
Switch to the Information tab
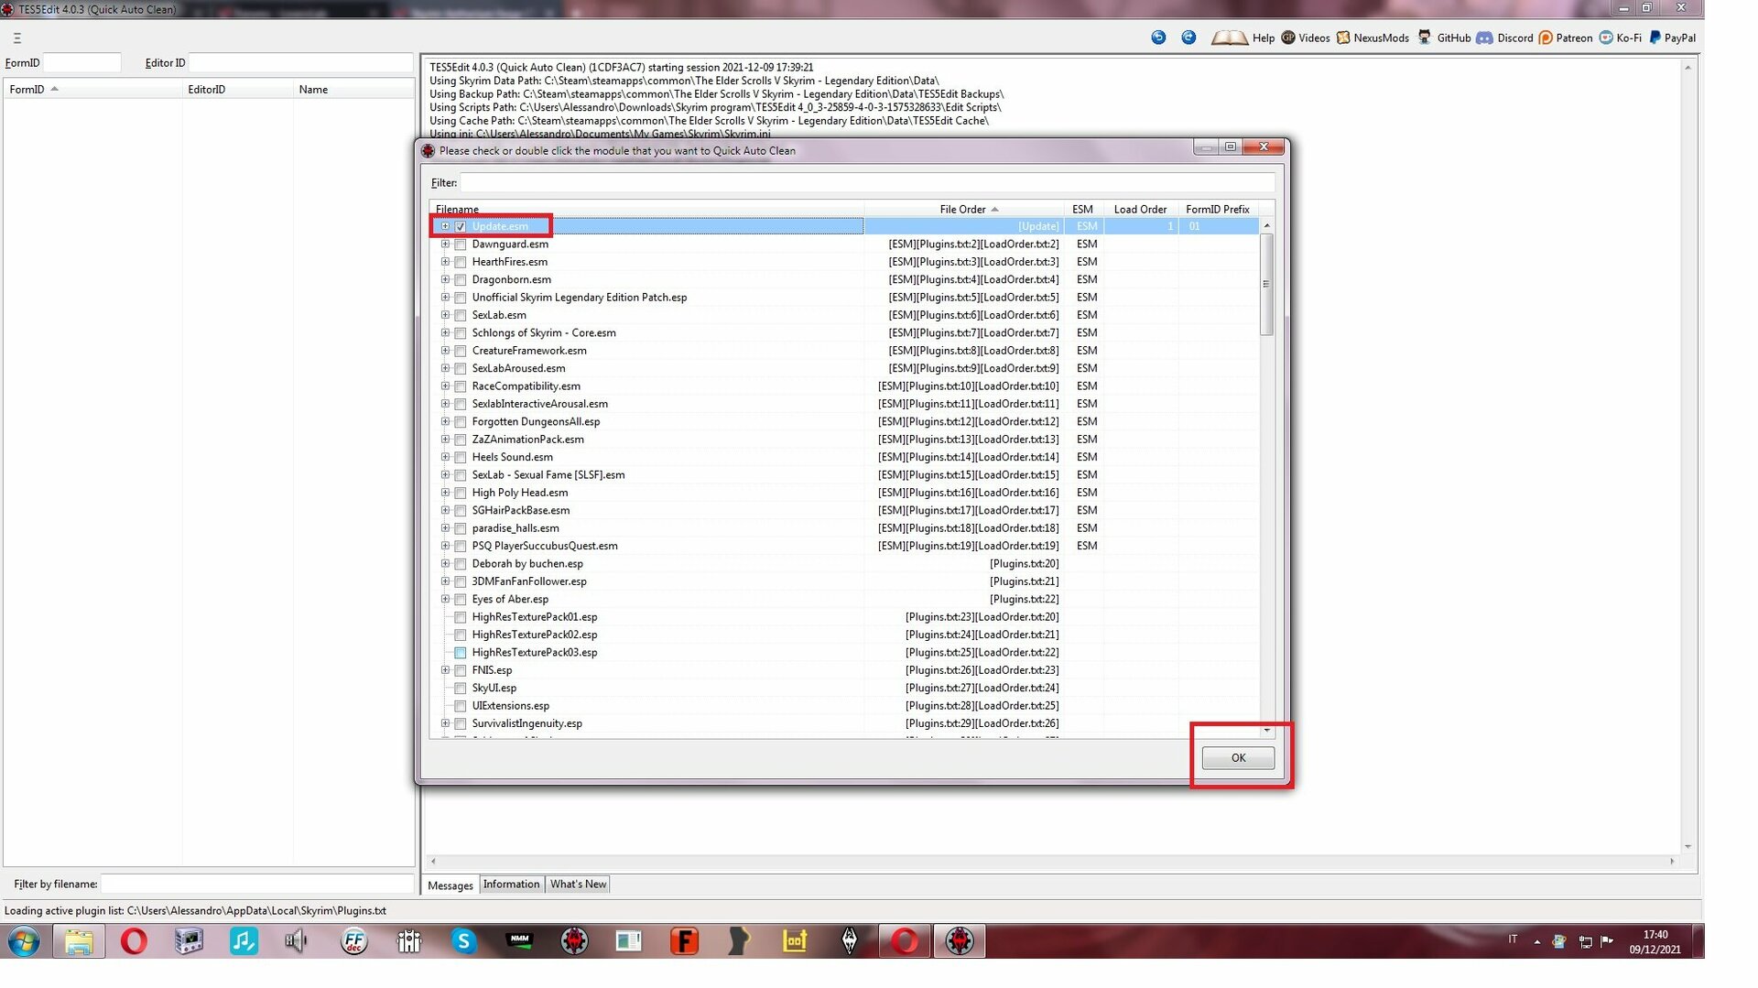pos(511,885)
